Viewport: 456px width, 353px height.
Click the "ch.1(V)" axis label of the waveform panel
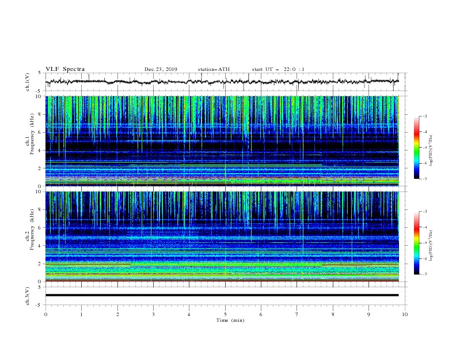28,82
